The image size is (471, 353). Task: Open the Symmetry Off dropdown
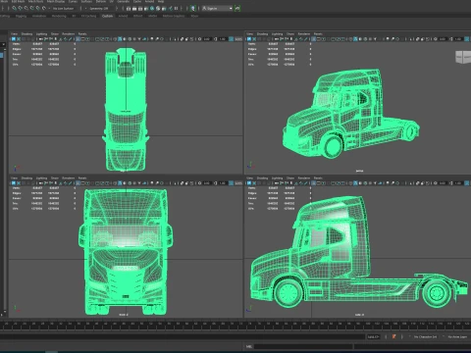[99, 8]
